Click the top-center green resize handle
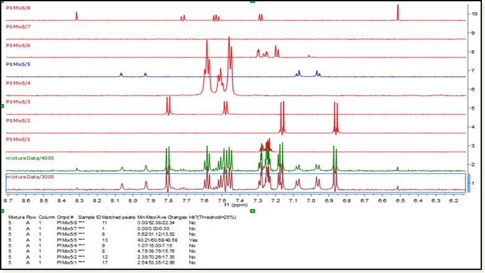The image size is (485, 273). click(253, 2)
